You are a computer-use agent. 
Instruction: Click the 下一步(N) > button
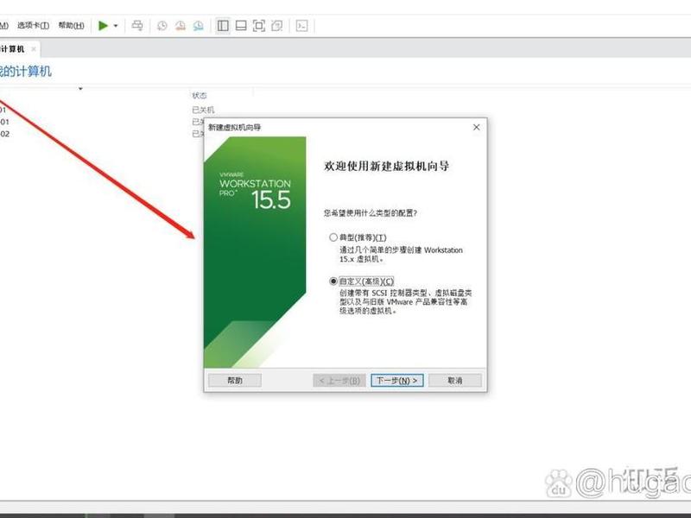click(x=397, y=380)
